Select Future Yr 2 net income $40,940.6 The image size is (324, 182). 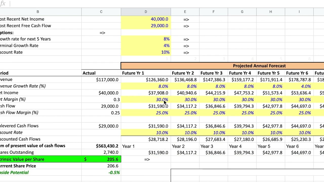[185, 93]
